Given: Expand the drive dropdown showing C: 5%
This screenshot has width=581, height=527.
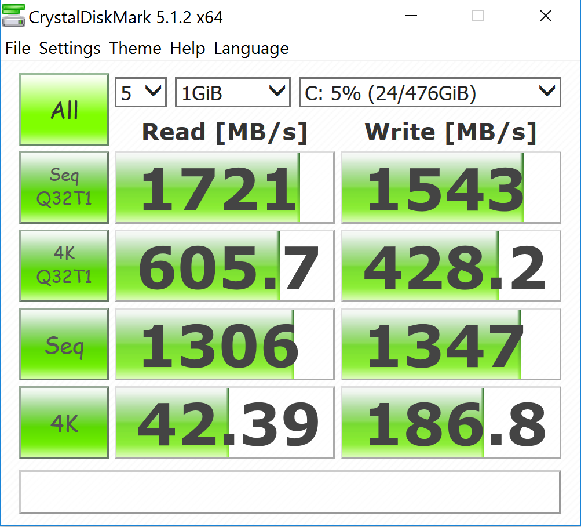Looking at the screenshot, I should [x=430, y=92].
